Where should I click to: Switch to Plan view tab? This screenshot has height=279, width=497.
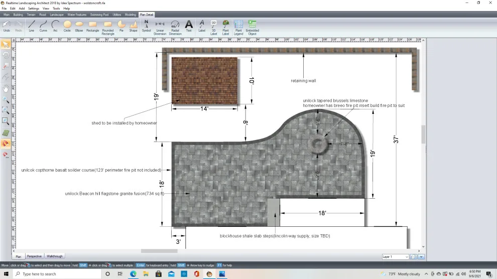tap(19, 256)
